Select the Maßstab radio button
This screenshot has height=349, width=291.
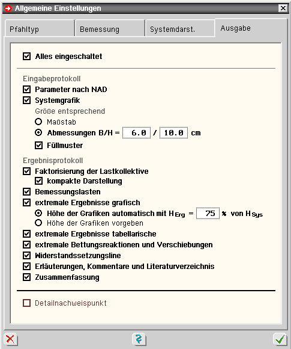[38, 122]
